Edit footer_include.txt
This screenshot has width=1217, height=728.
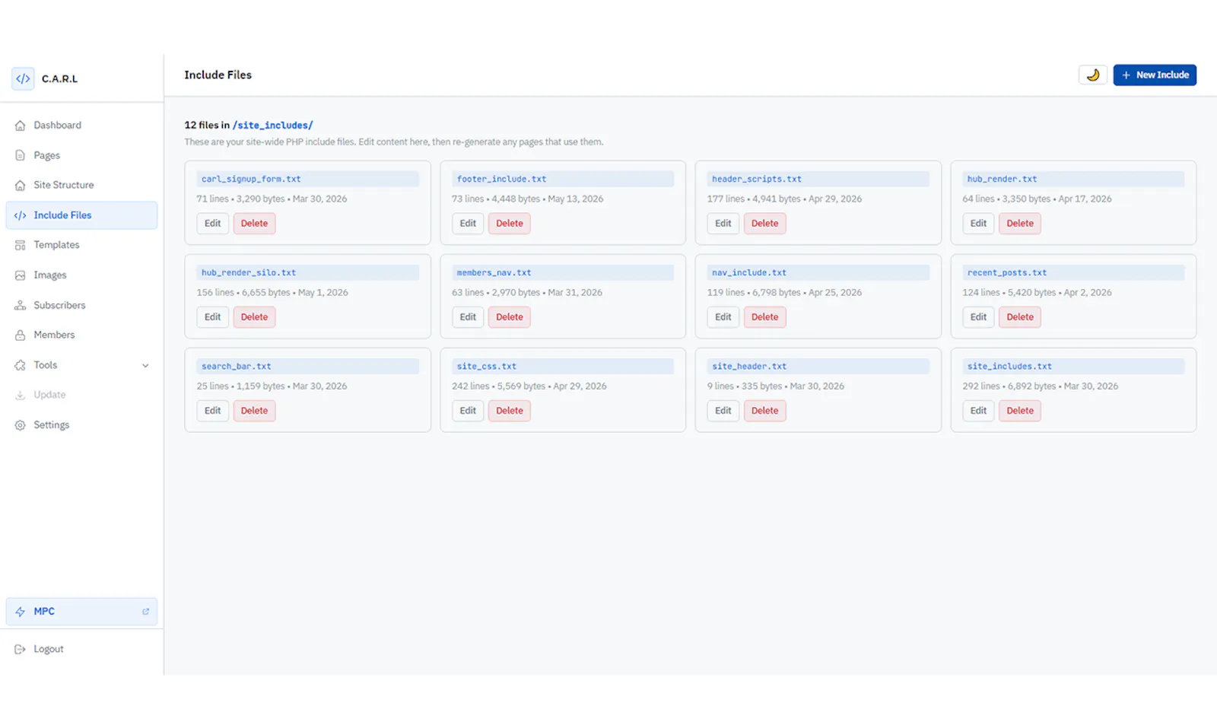click(x=468, y=224)
